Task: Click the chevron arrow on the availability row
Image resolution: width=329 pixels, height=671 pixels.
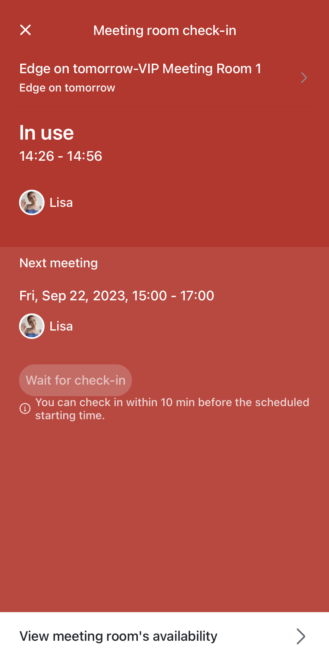Action: point(301,636)
